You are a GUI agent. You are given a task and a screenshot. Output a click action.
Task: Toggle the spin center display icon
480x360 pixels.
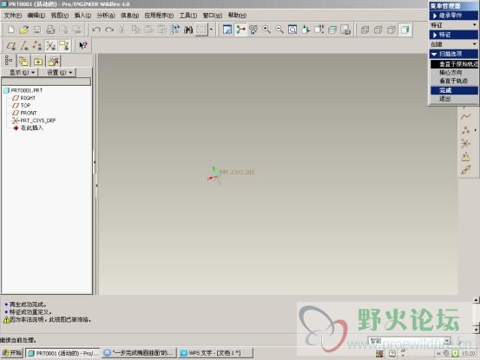240,29
